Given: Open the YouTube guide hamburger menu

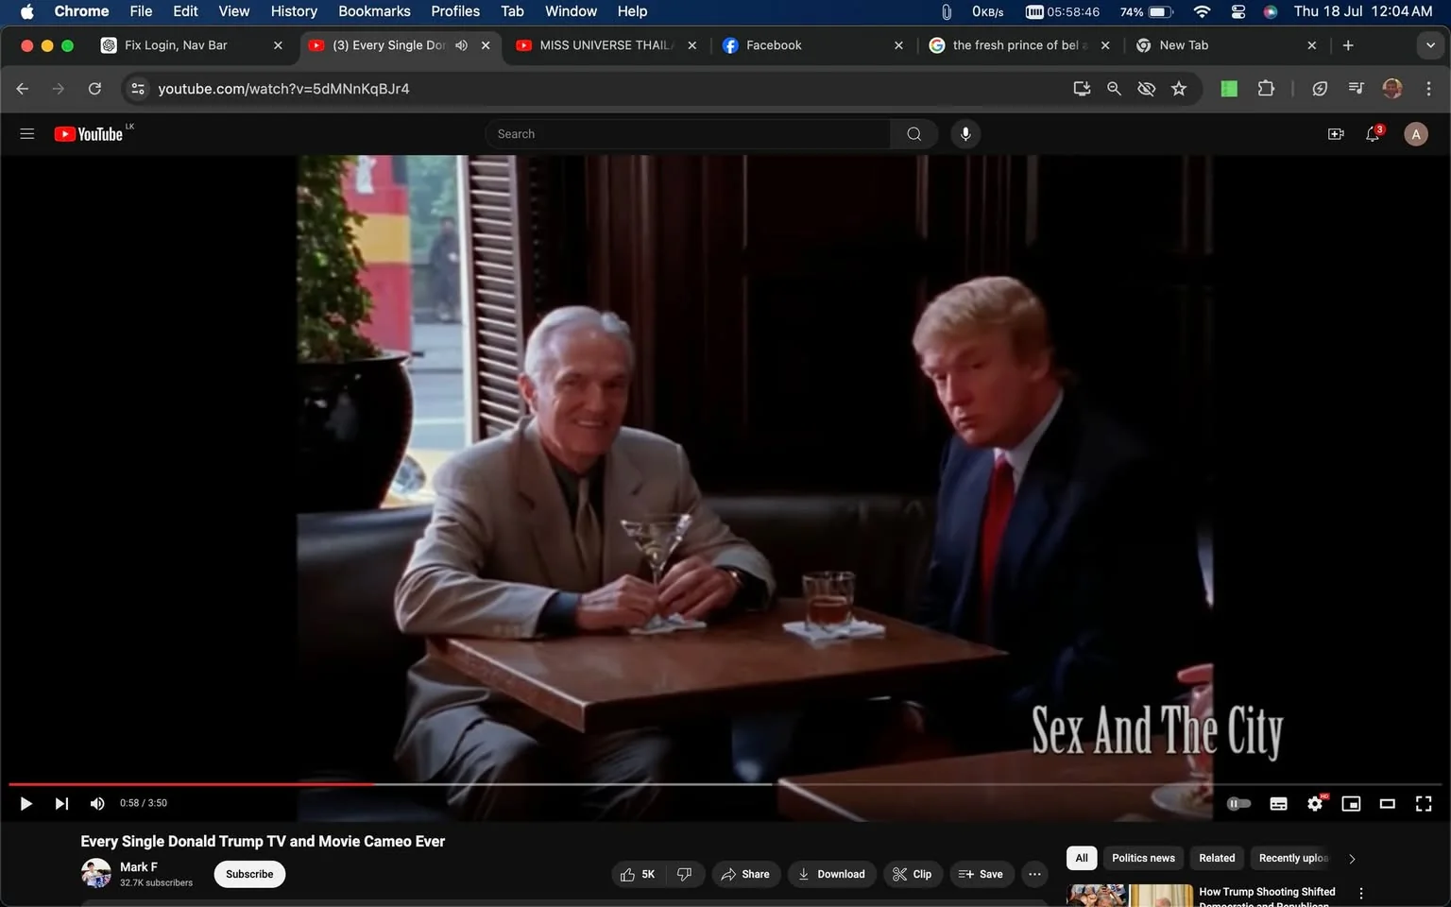Looking at the screenshot, I should pos(27,134).
